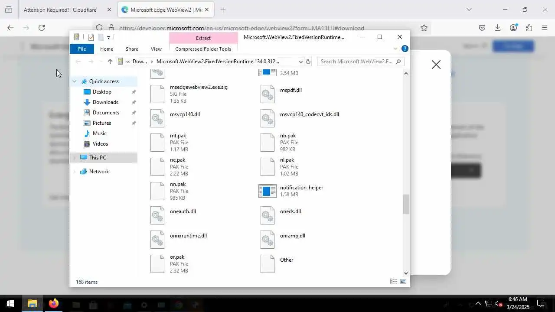The width and height of the screenshot is (555, 312).
Task: Go back in Firefox
Action: click(x=10, y=28)
